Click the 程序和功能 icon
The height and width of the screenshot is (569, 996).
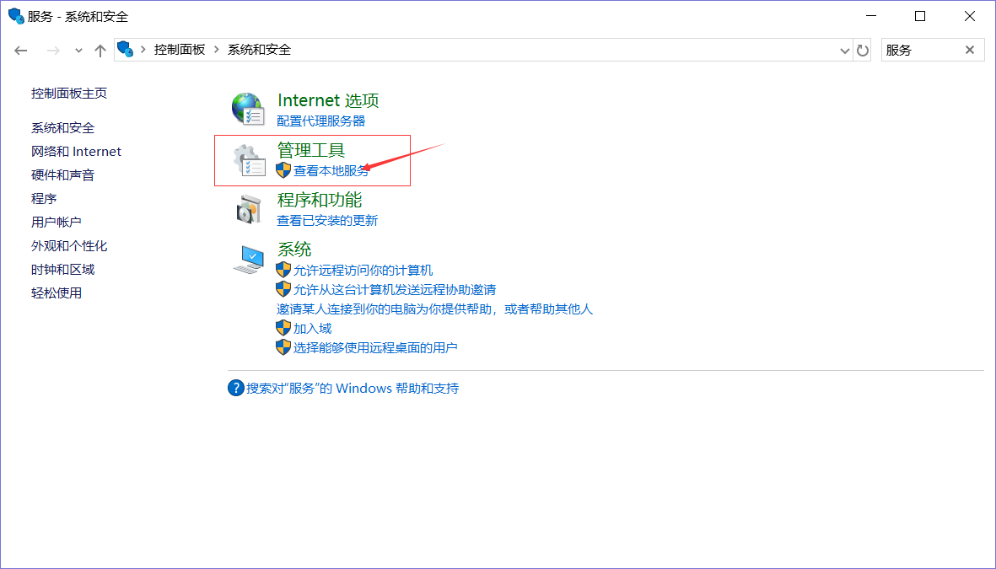click(x=248, y=210)
